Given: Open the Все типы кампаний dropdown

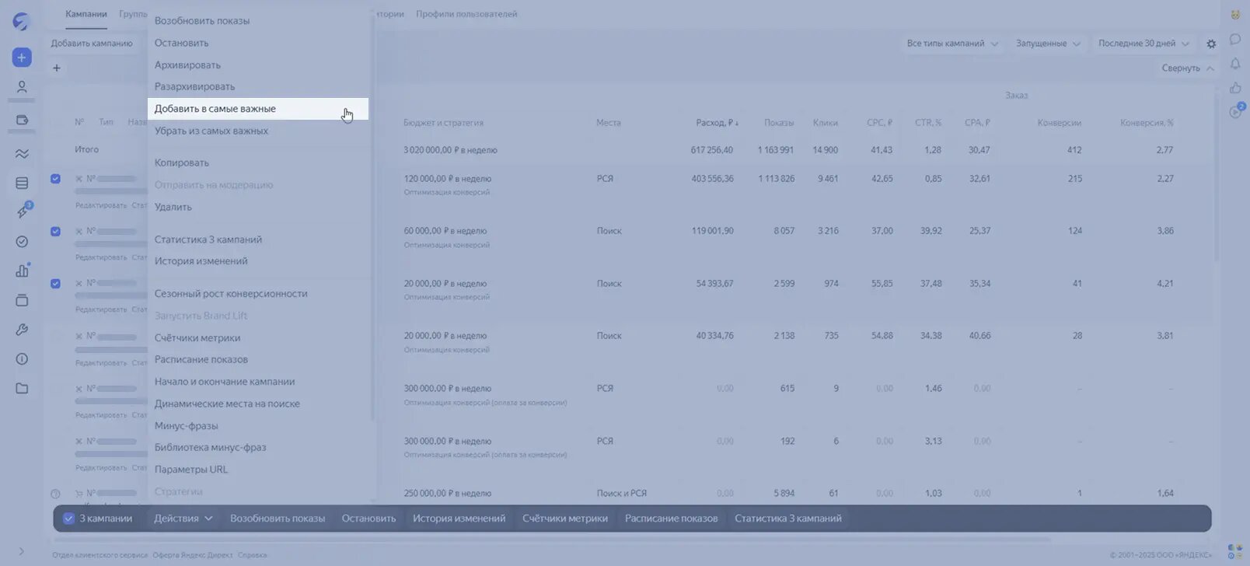Looking at the screenshot, I should (952, 44).
